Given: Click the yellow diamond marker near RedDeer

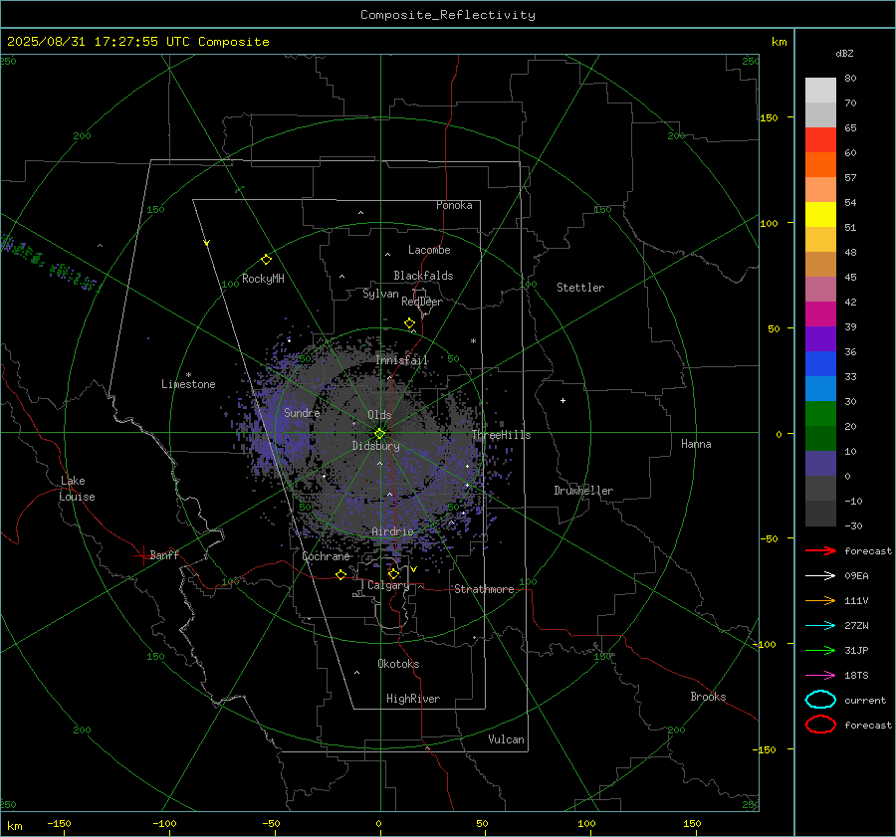Looking at the screenshot, I should coord(409,323).
